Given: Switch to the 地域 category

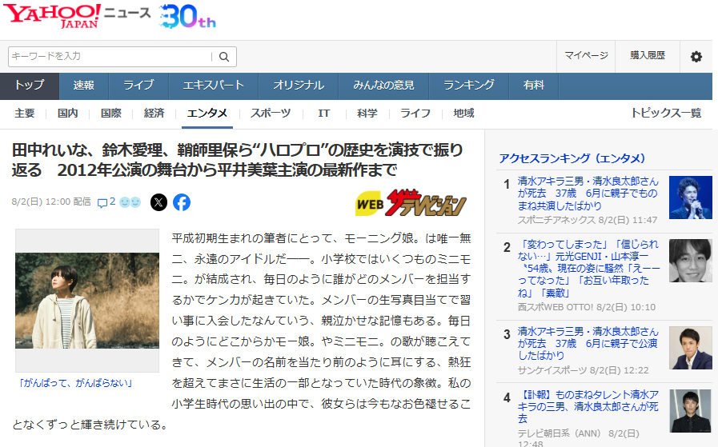Looking at the screenshot, I should (463, 114).
